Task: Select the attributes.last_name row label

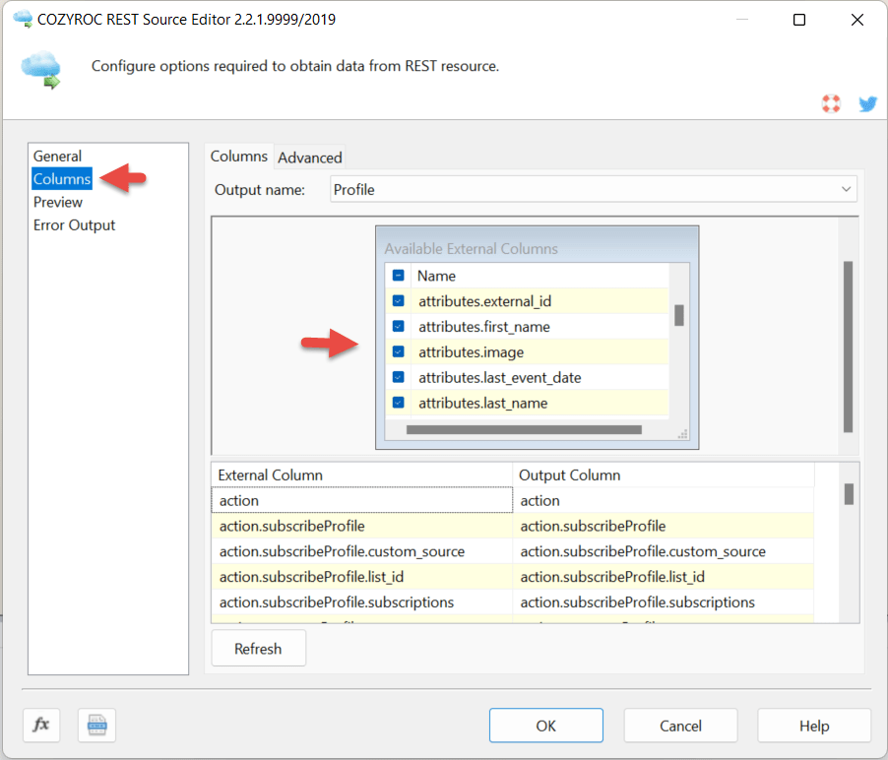Action: tap(483, 404)
